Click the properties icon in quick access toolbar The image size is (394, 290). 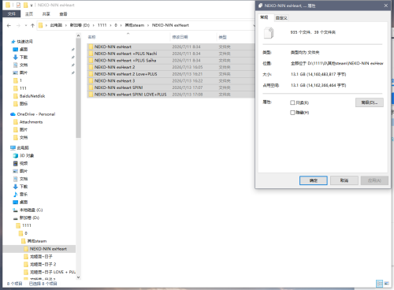pos(18,5)
